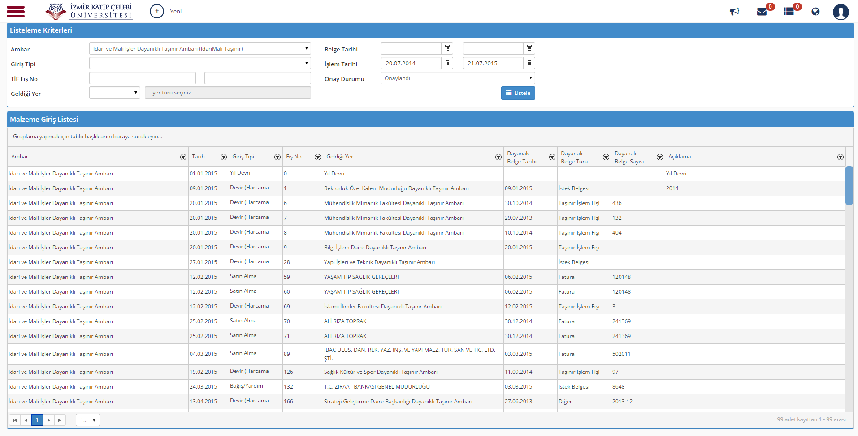Open the Onay Durumu dropdown
Viewport: 858px width, 436px height.
(x=458, y=78)
